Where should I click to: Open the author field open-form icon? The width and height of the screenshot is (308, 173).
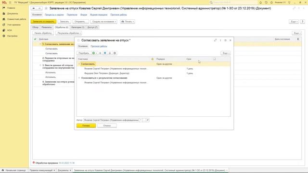[148, 120]
